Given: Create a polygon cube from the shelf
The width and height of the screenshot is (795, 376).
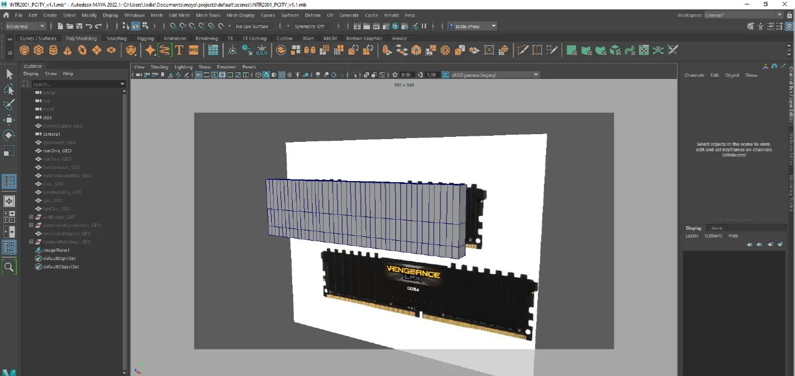Looking at the screenshot, I should coord(39,50).
